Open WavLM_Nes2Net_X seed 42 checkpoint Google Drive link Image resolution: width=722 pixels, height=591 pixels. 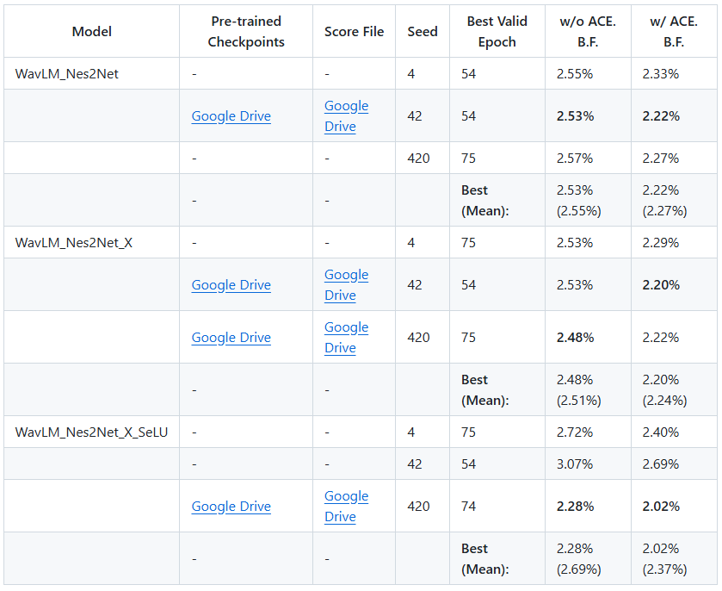[231, 285]
